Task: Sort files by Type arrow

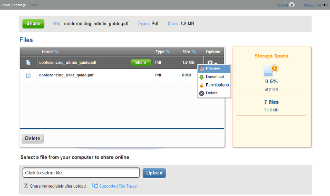Action: (168, 52)
